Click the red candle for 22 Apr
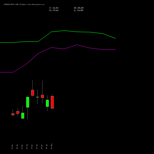154x154 pixels. pyautogui.click(x=18, y=112)
